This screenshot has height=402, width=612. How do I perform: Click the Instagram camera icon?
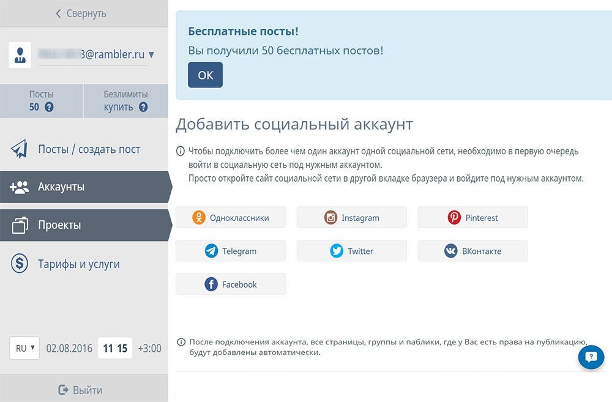[331, 218]
